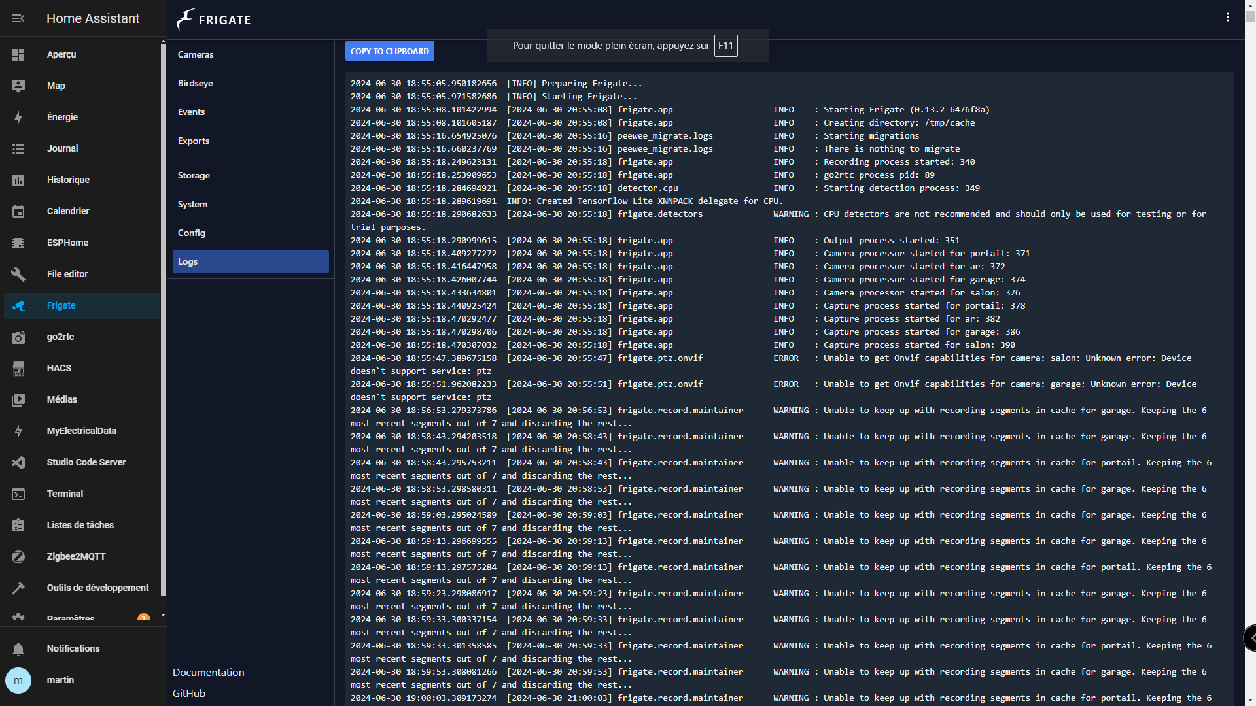This screenshot has height=706, width=1256.
Task: Open the Notifications bell icon
Action: (18, 648)
